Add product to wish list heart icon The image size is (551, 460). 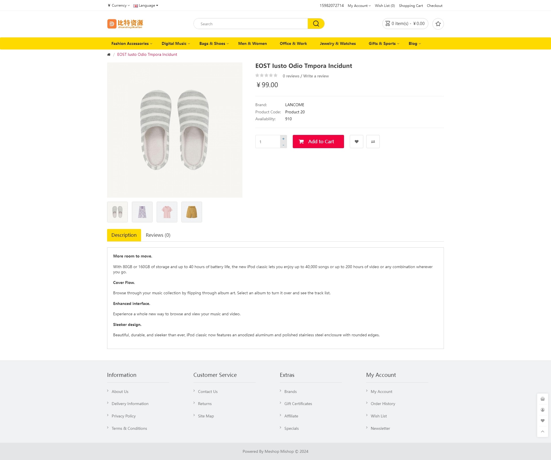pyautogui.click(x=356, y=142)
